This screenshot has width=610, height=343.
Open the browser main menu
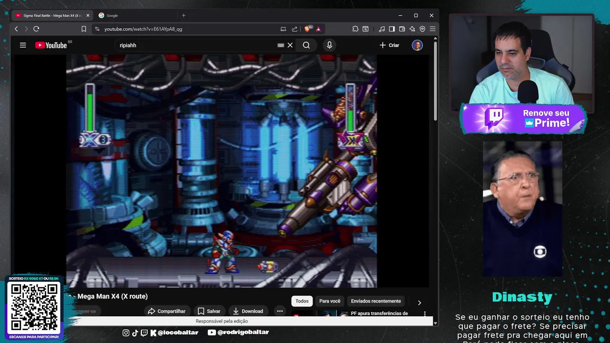point(433,29)
